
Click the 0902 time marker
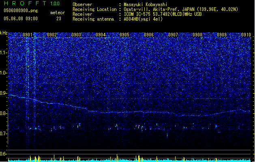click(52, 35)
